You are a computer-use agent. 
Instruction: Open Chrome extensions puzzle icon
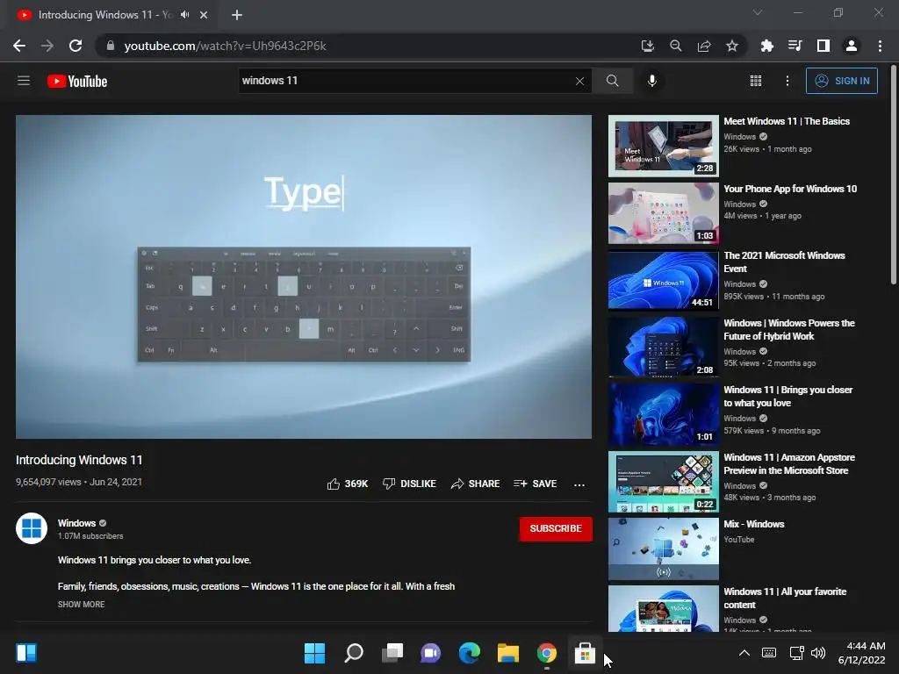pyautogui.click(x=766, y=46)
